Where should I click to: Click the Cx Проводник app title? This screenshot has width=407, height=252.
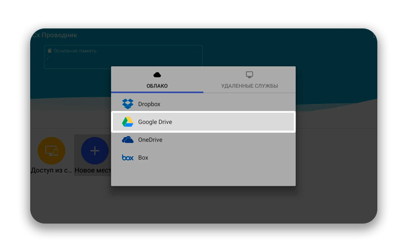(55, 35)
